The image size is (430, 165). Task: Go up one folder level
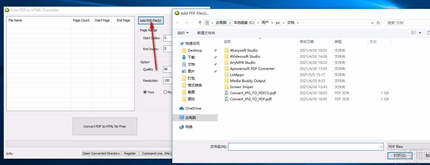200,23
